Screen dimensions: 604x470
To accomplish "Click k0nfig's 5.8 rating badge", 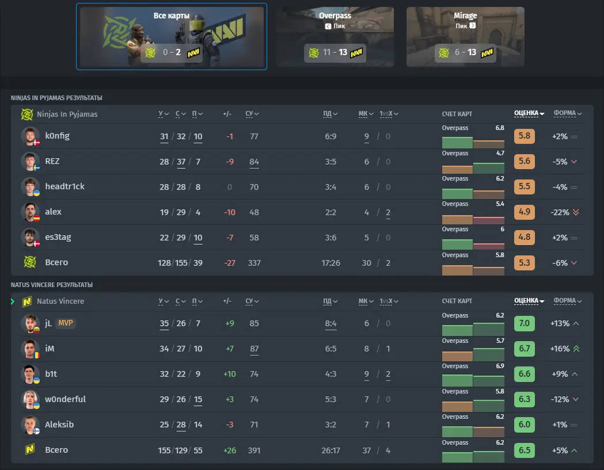I will (x=525, y=136).
